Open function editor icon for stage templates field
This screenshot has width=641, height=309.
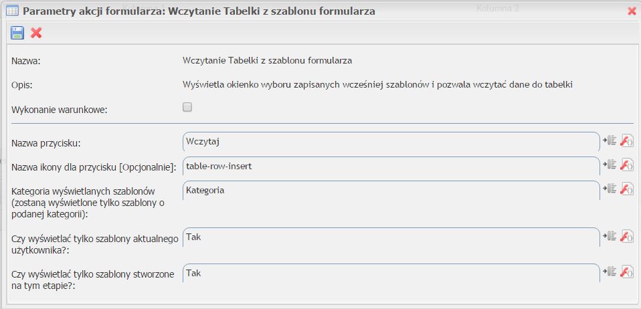(x=627, y=272)
